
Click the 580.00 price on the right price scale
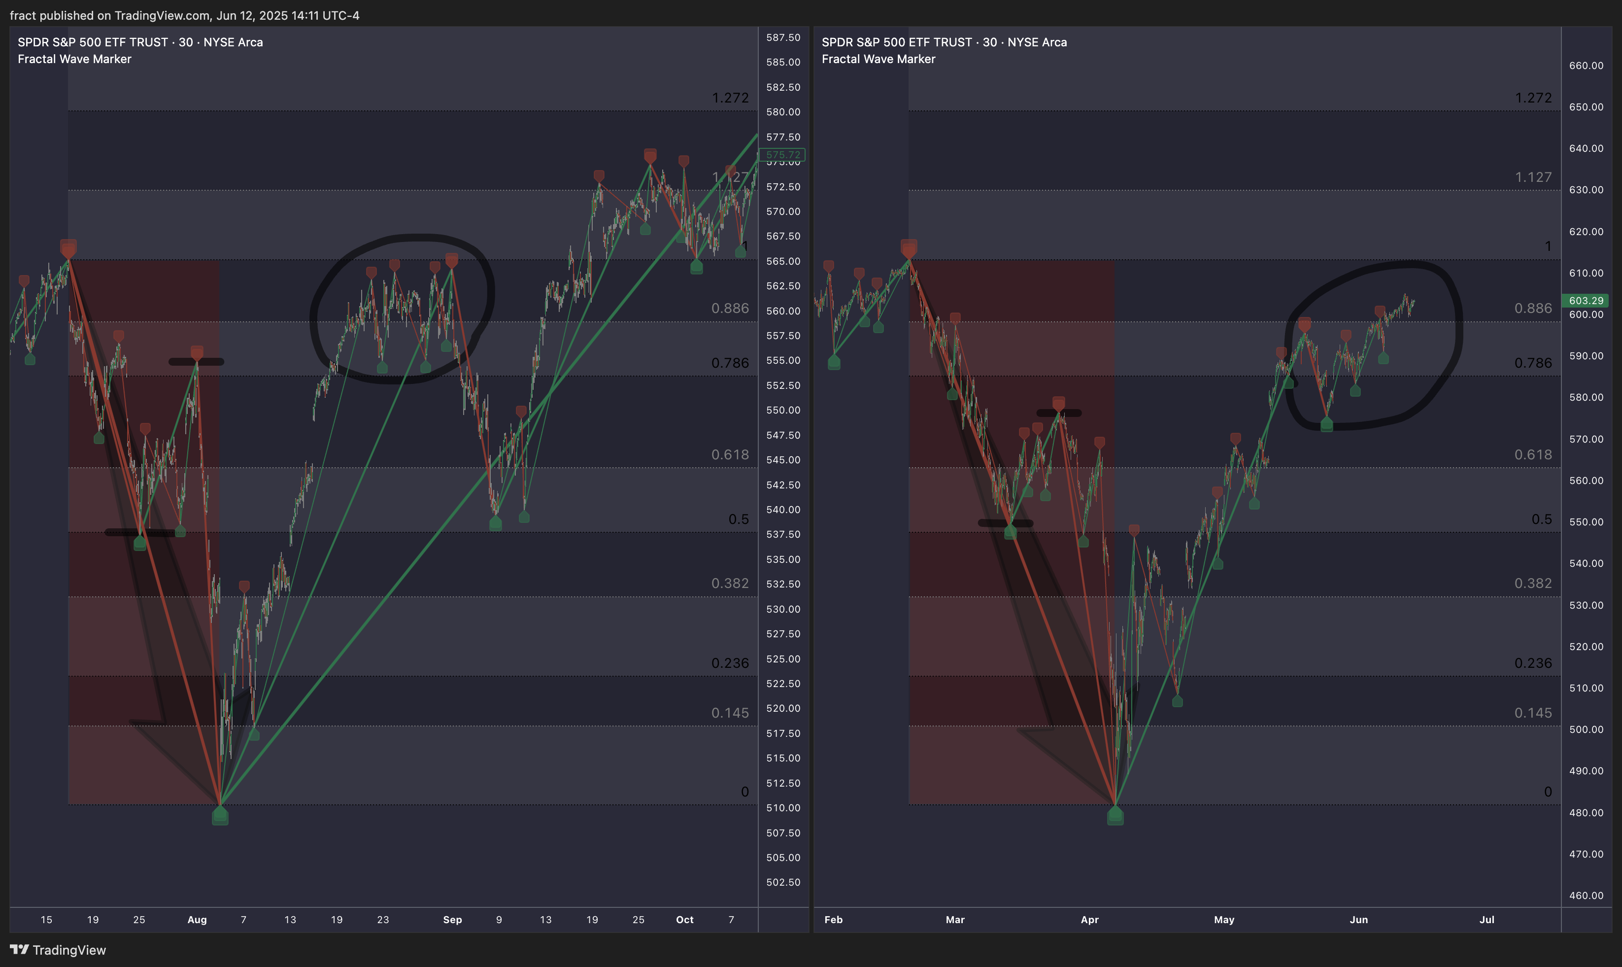(1586, 397)
